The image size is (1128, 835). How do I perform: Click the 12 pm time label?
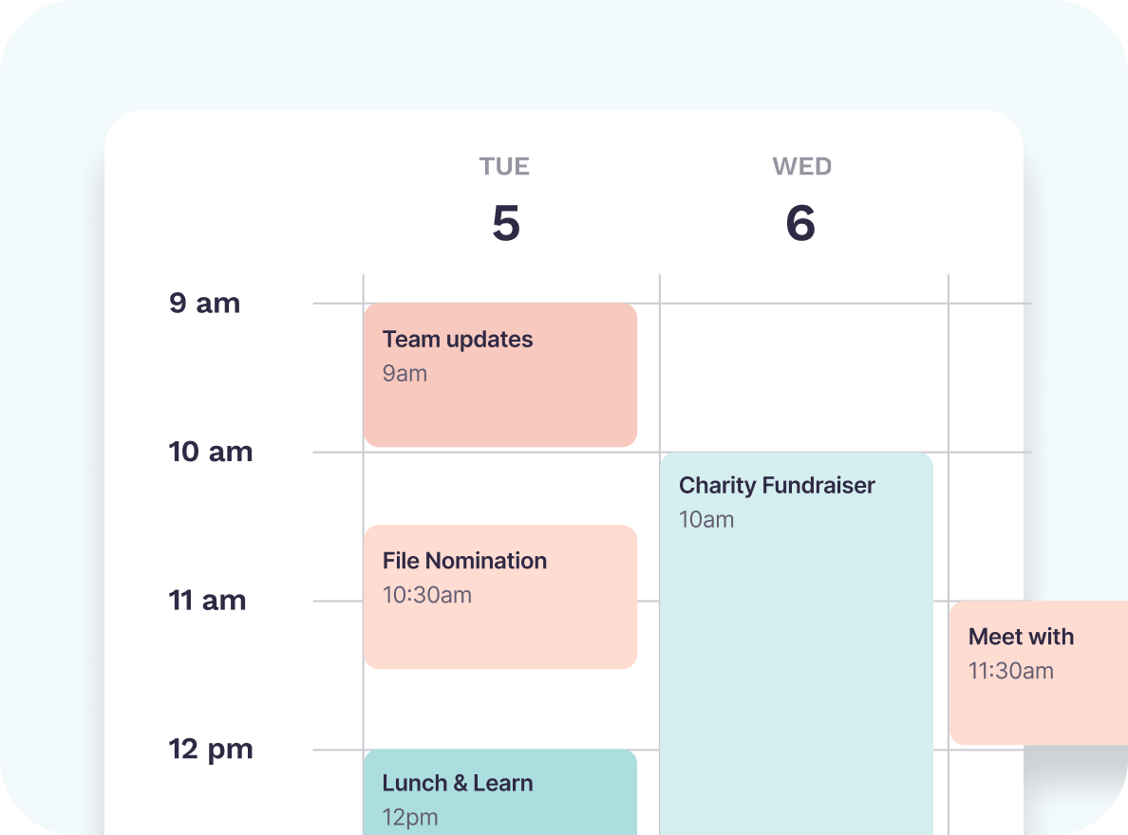211,750
